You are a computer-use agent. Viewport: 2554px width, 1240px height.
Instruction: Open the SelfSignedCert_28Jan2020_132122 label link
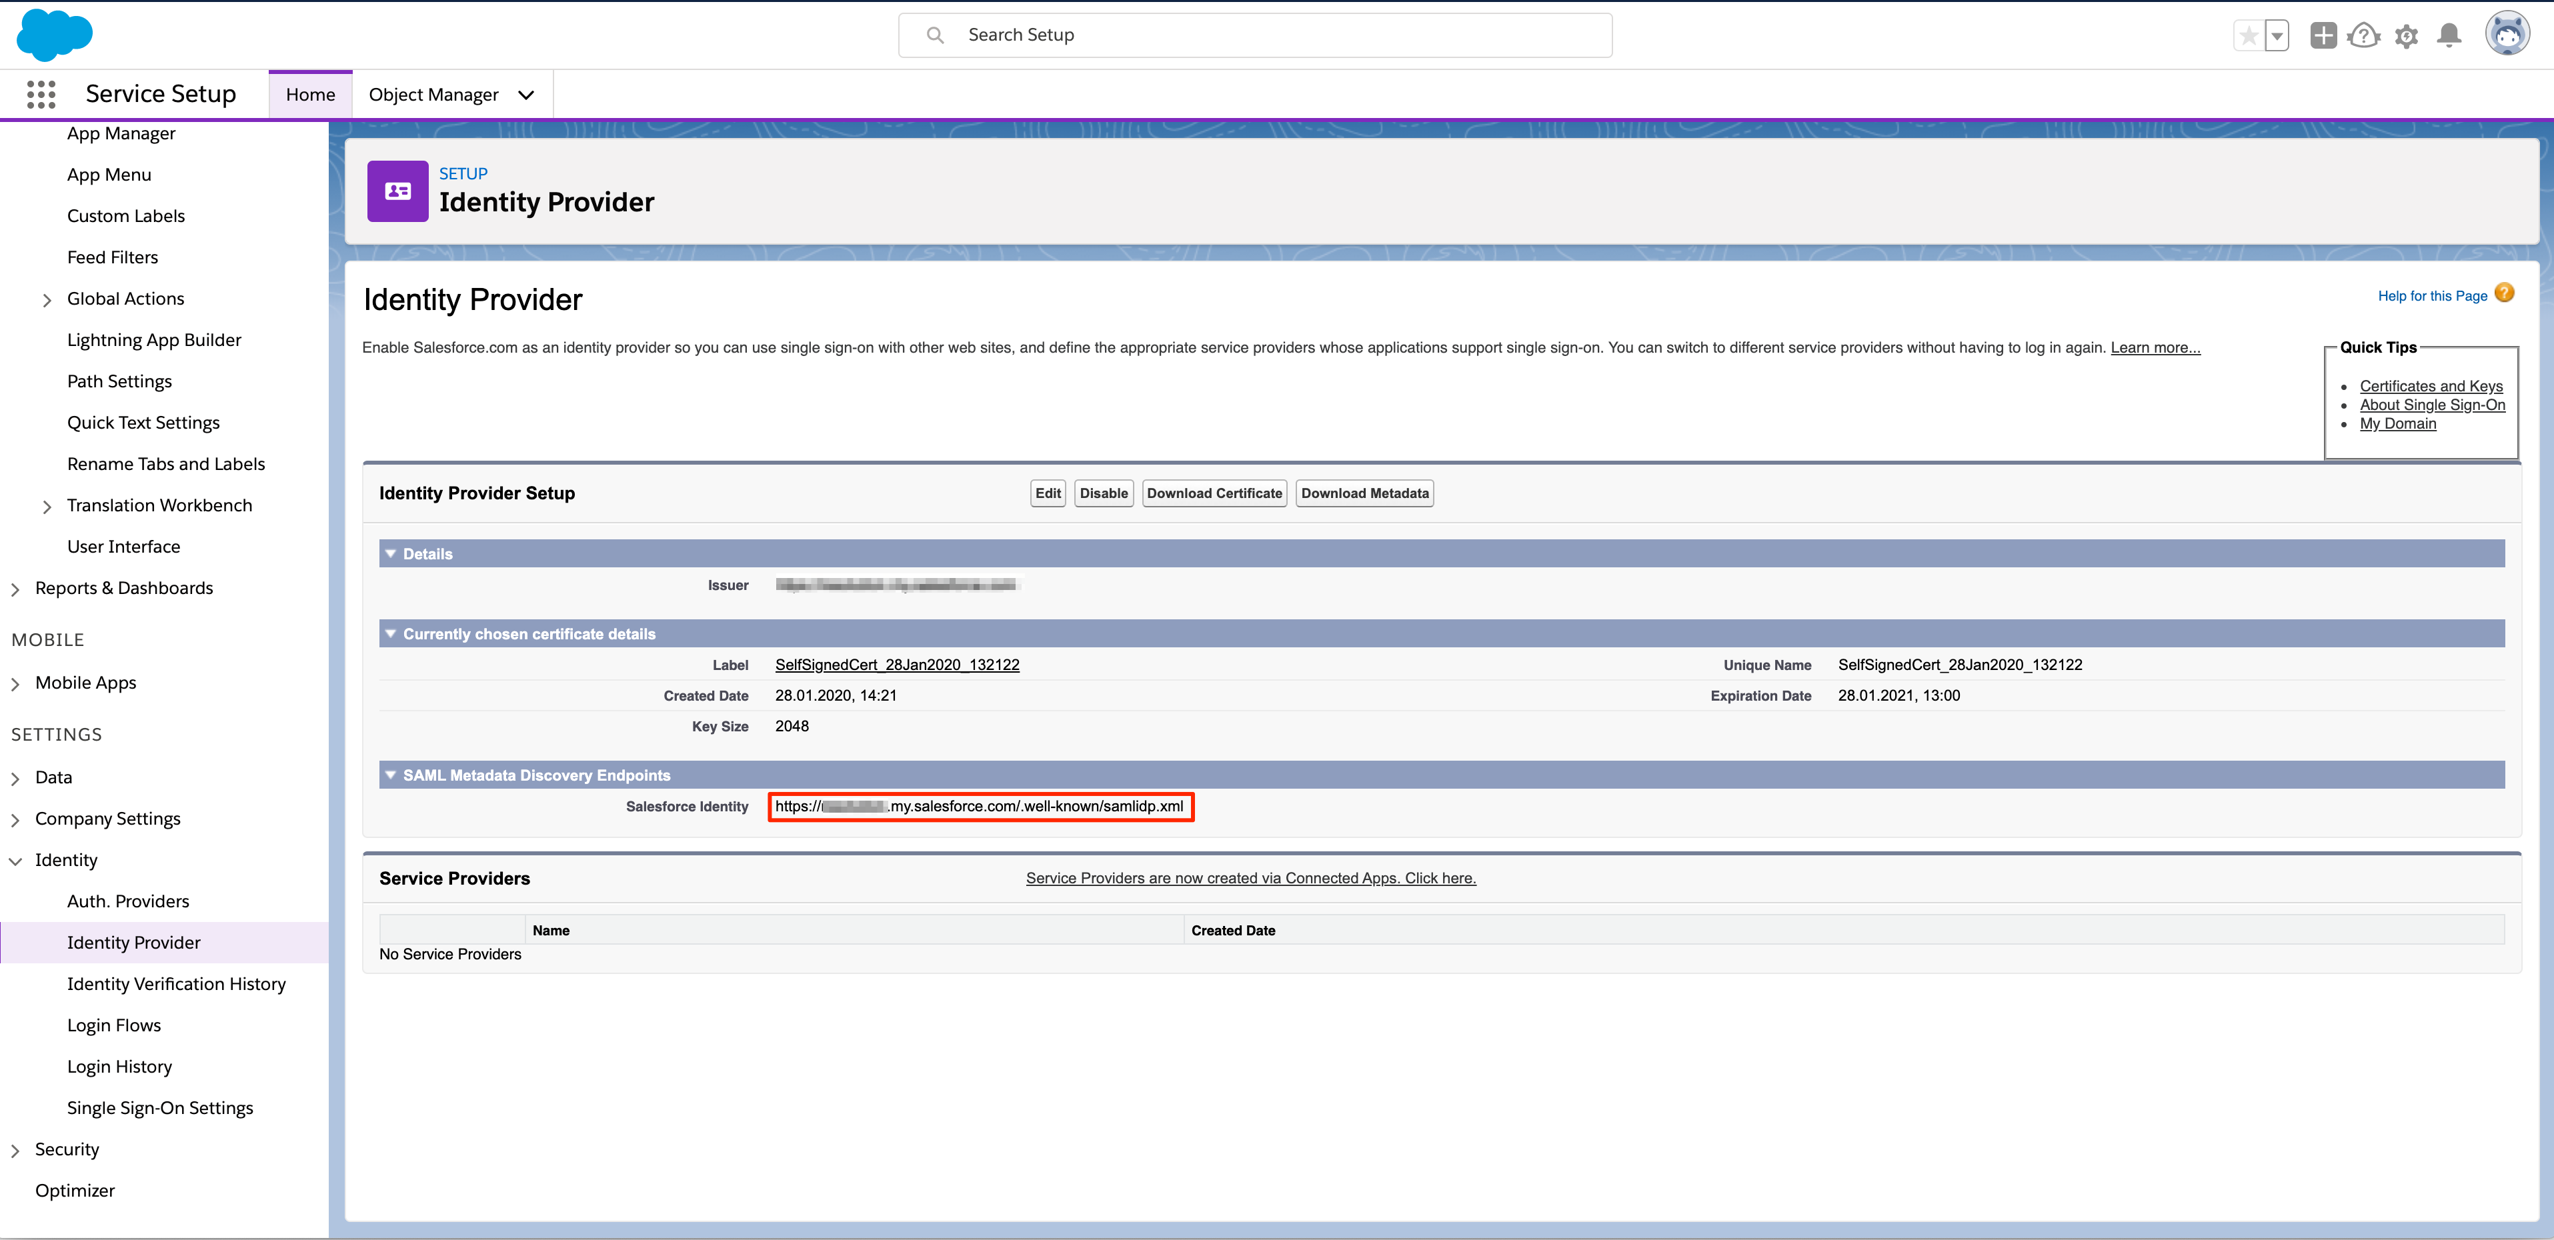pos(898,664)
